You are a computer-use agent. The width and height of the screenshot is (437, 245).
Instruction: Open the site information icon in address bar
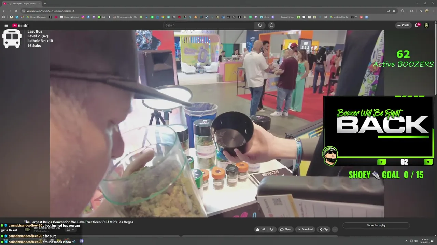(24, 11)
